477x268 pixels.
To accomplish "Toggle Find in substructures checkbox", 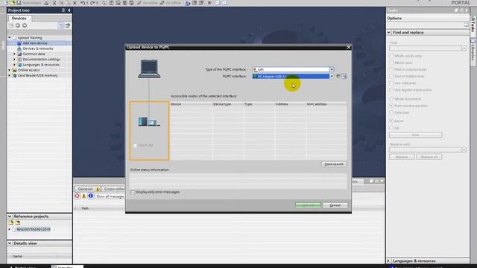I will pos(391,69).
